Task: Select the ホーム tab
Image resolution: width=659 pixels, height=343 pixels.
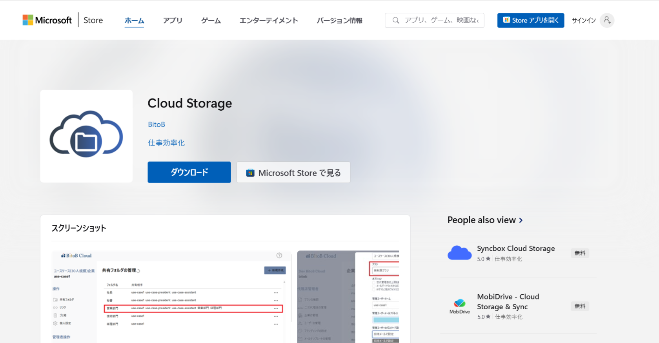Action: tap(134, 20)
